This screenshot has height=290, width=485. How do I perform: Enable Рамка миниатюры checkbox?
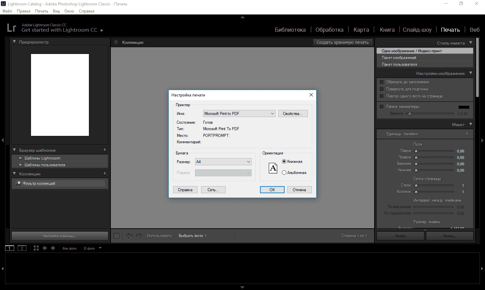(x=382, y=107)
